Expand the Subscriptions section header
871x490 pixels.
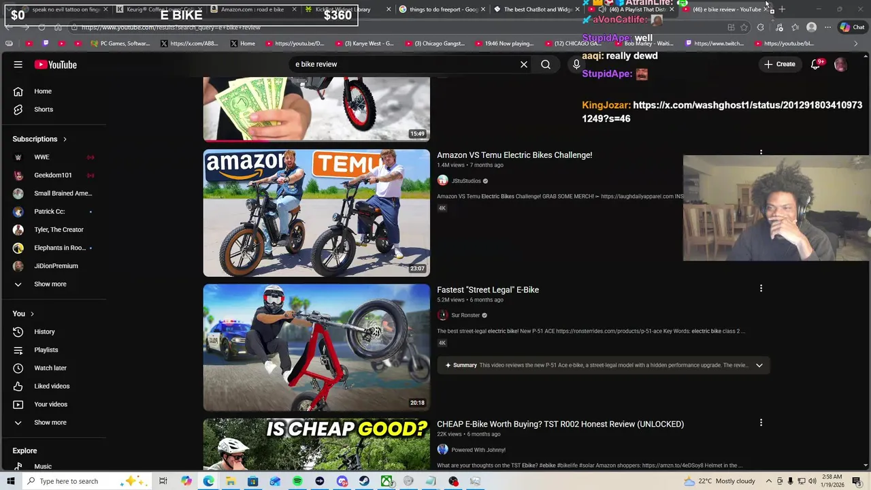pyautogui.click(x=39, y=139)
